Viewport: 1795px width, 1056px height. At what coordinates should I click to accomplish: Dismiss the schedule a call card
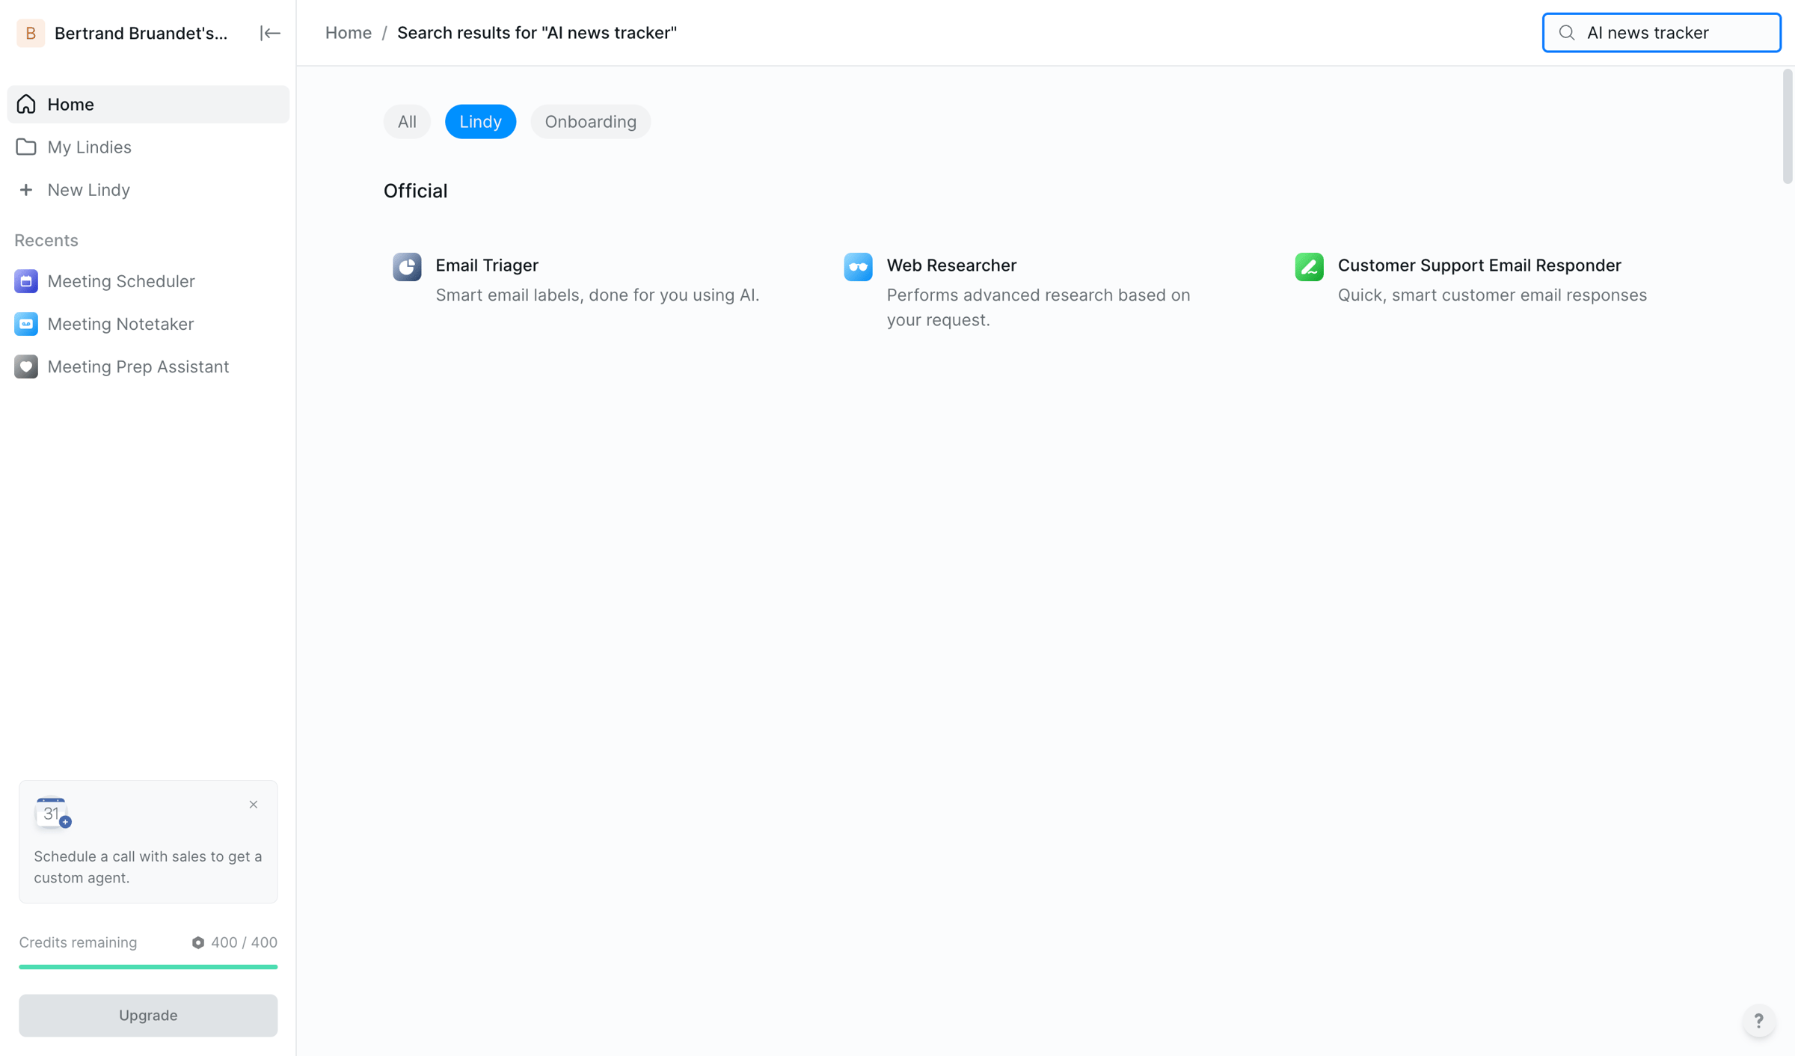pyautogui.click(x=254, y=805)
